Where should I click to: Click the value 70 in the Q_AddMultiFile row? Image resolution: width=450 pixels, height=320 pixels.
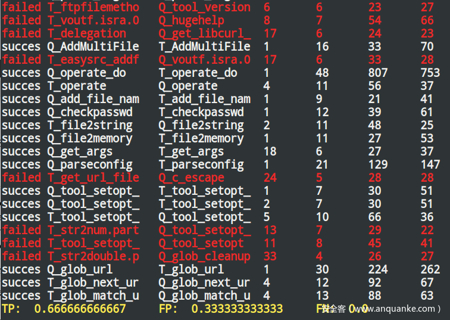[x=427, y=46]
